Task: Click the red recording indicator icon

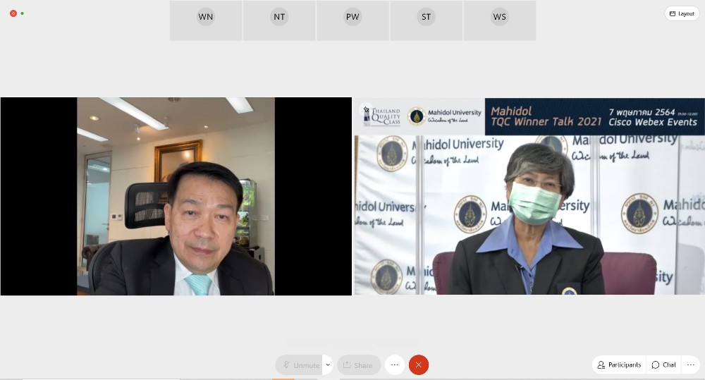Action: click(13, 13)
